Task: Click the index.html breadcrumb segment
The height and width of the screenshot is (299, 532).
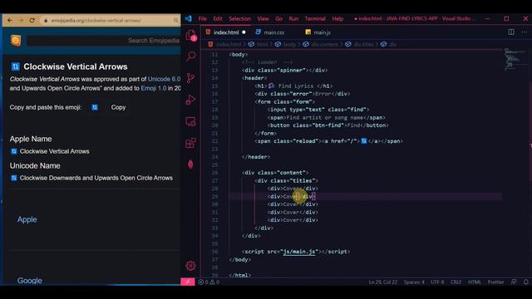Action: pos(229,44)
